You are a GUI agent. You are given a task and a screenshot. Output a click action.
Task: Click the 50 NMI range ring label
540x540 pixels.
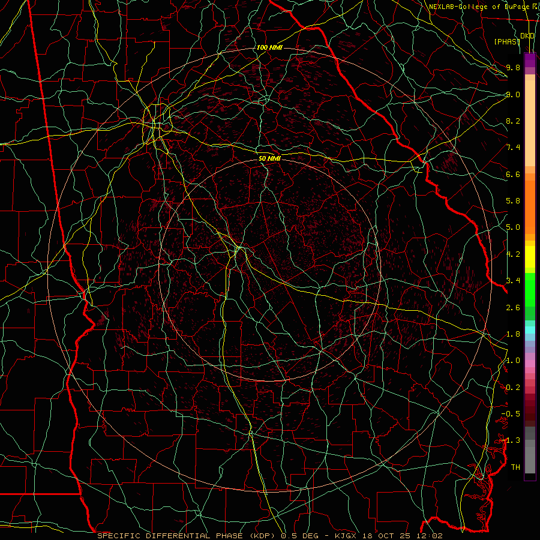269,158
